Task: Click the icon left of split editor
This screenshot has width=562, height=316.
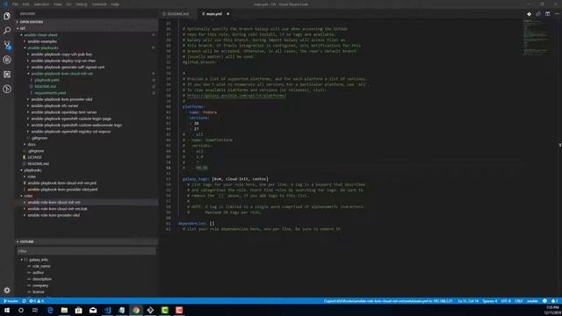Action: (538, 14)
